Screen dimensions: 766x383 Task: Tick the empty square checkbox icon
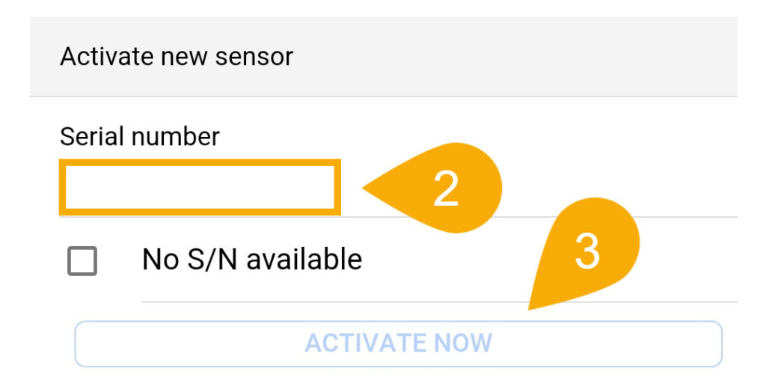(82, 261)
